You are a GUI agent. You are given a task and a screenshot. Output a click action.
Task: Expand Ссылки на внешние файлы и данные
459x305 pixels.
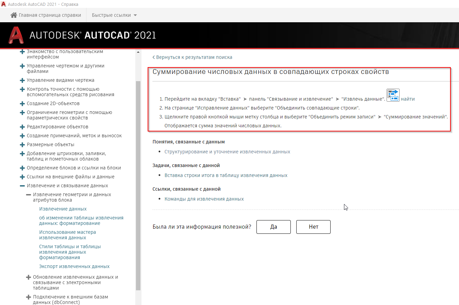[x=22, y=177]
